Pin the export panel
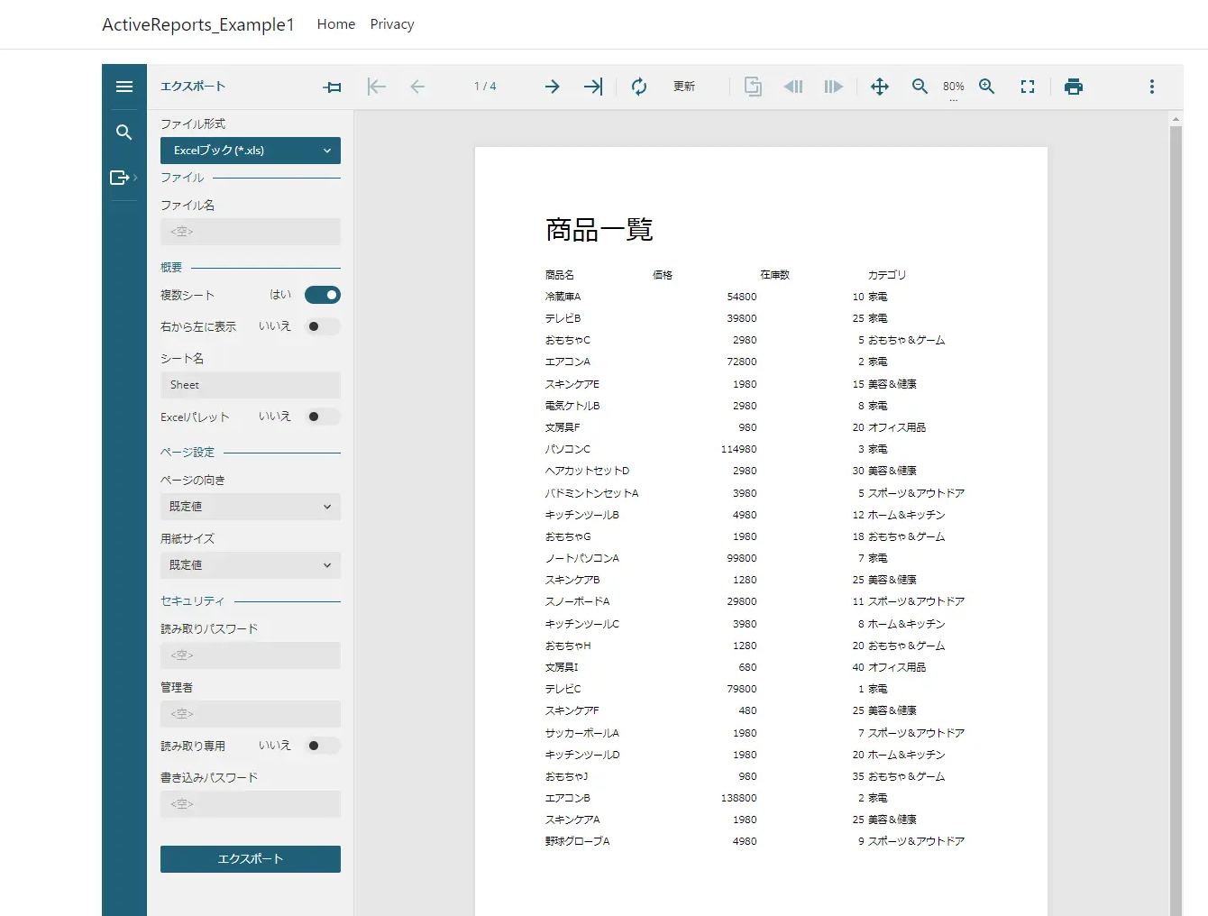The height and width of the screenshot is (916, 1208). click(x=333, y=87)
